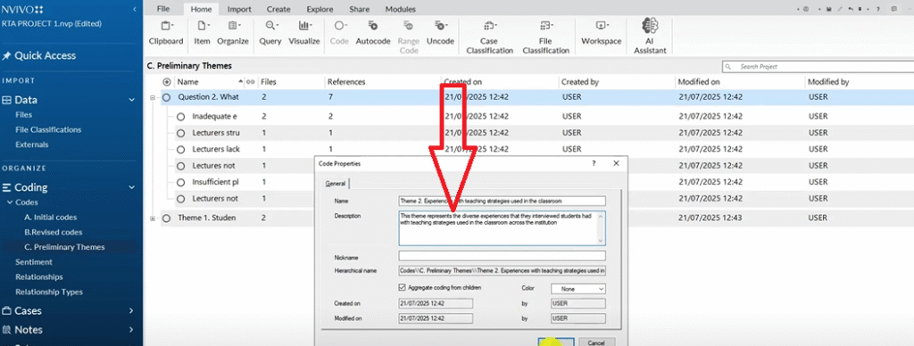914x346 pixels.
Task: Collapse the Codes folder in sidebar
Action: click(9, 202)
